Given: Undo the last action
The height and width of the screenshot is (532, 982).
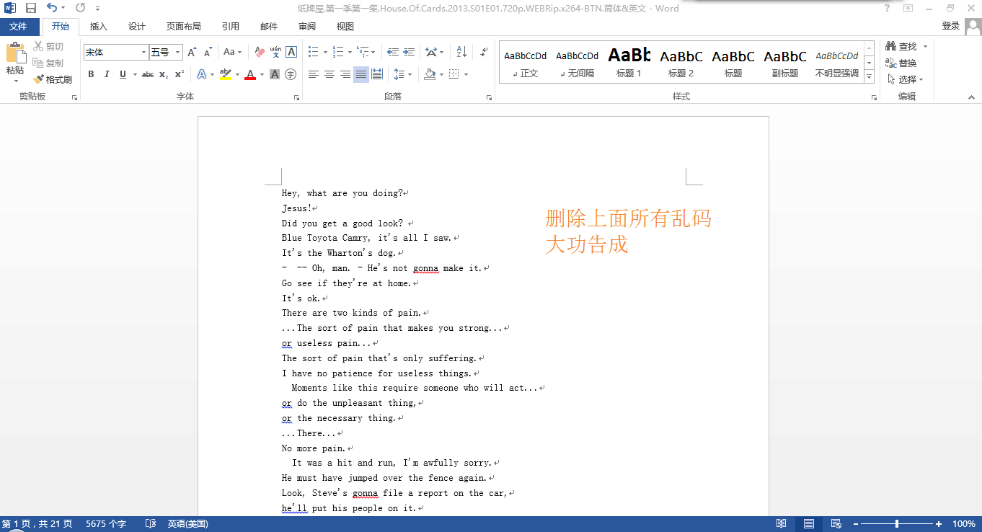Looking at the screenshot, I should 52,8.
